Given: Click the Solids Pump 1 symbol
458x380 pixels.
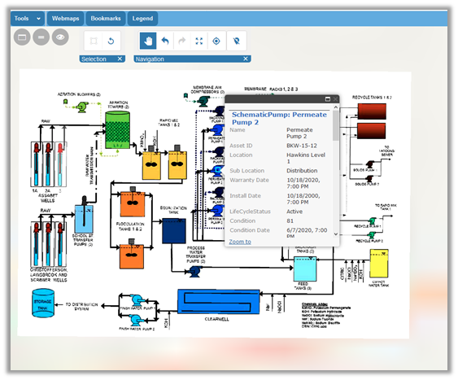Looking at the screenshot, I should click(370, 164).
